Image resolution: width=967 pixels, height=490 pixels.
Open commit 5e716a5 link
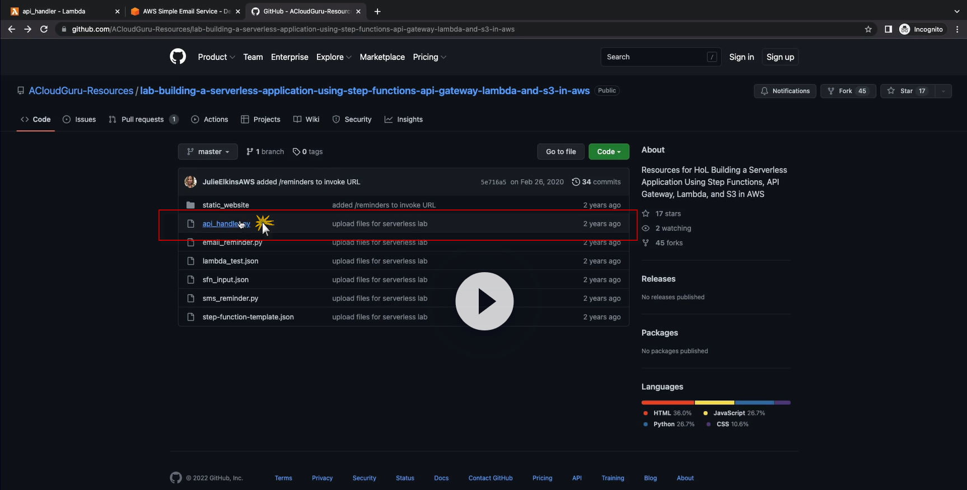coord(493,182)
